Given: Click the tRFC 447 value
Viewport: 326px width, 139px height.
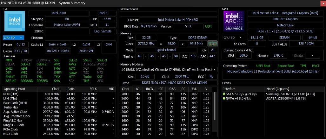Looking at the screenshot, I should click(212, 57).
